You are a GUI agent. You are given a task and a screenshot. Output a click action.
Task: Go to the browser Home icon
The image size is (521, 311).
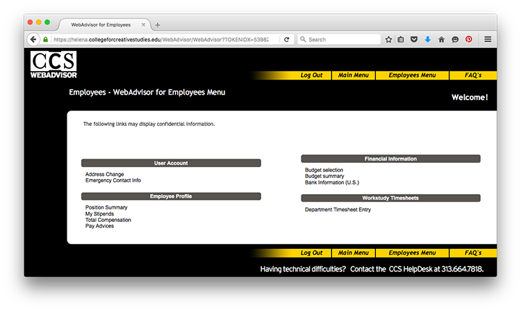[441, 40]
